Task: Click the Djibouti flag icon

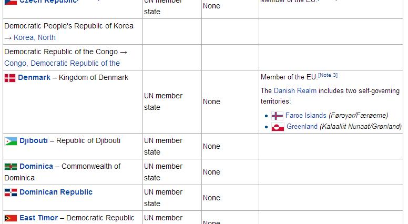Action: 11,141
